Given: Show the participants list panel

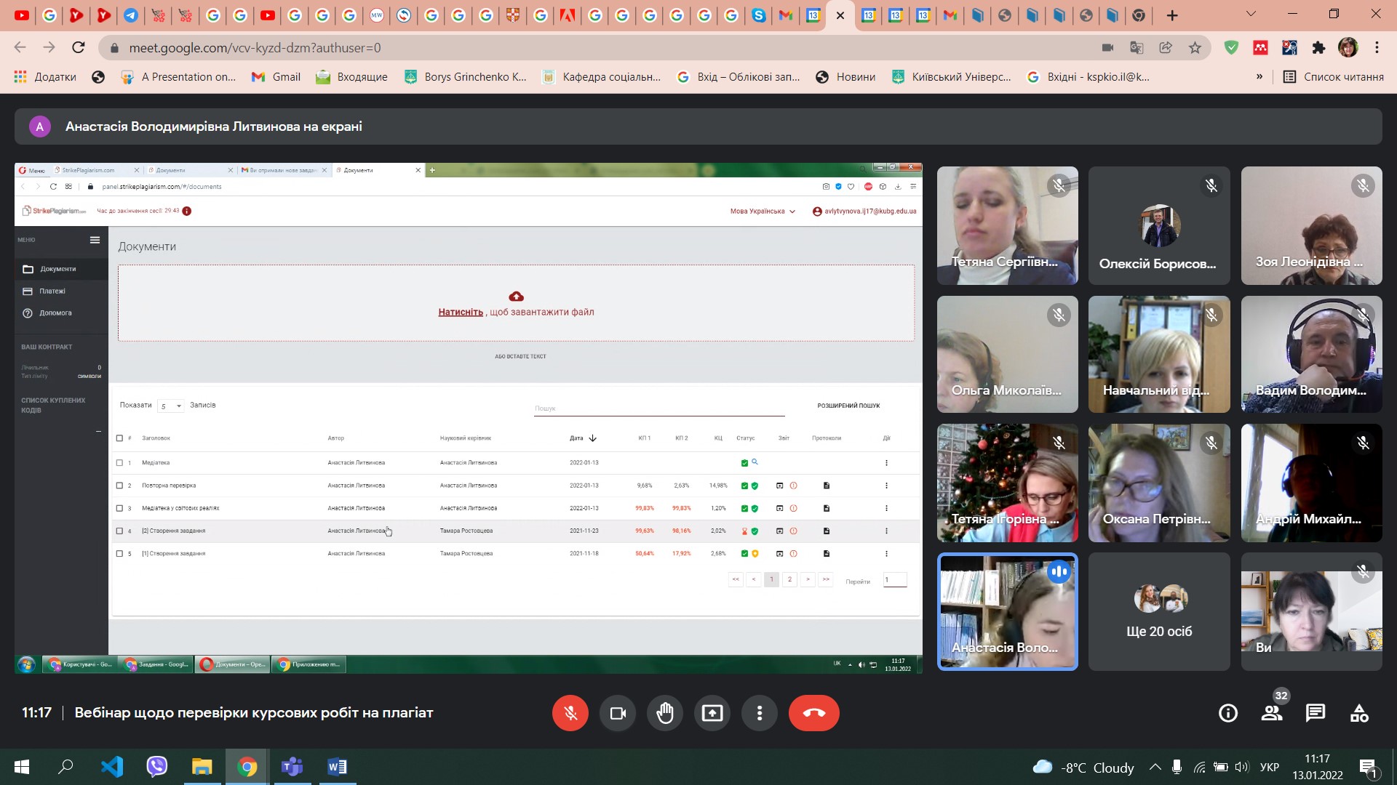Looking at the screenshot, I should [1272, 714].
